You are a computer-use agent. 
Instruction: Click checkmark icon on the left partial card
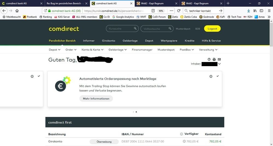tap(39, 76)
